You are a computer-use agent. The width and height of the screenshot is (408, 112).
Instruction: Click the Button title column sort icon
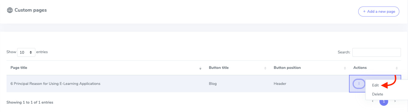click(x=265, y=68)
